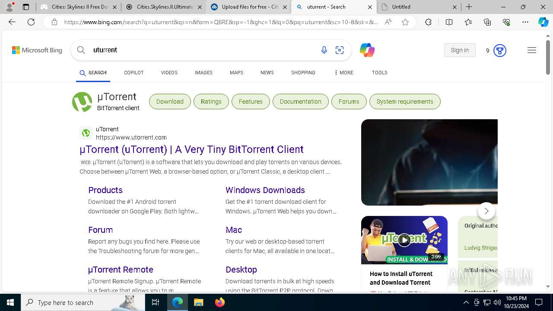This screenshot has height=311, width=553.
Task: Toggle Split screen icon
Action: click(449, 22)
